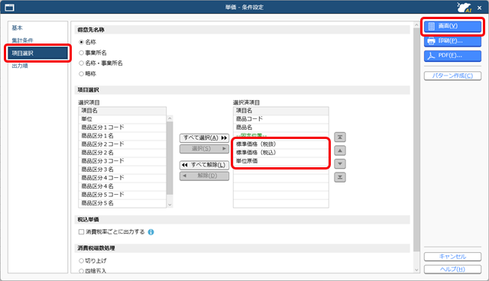
Task: Click the 選択(S) button
Action: point(204,149)
